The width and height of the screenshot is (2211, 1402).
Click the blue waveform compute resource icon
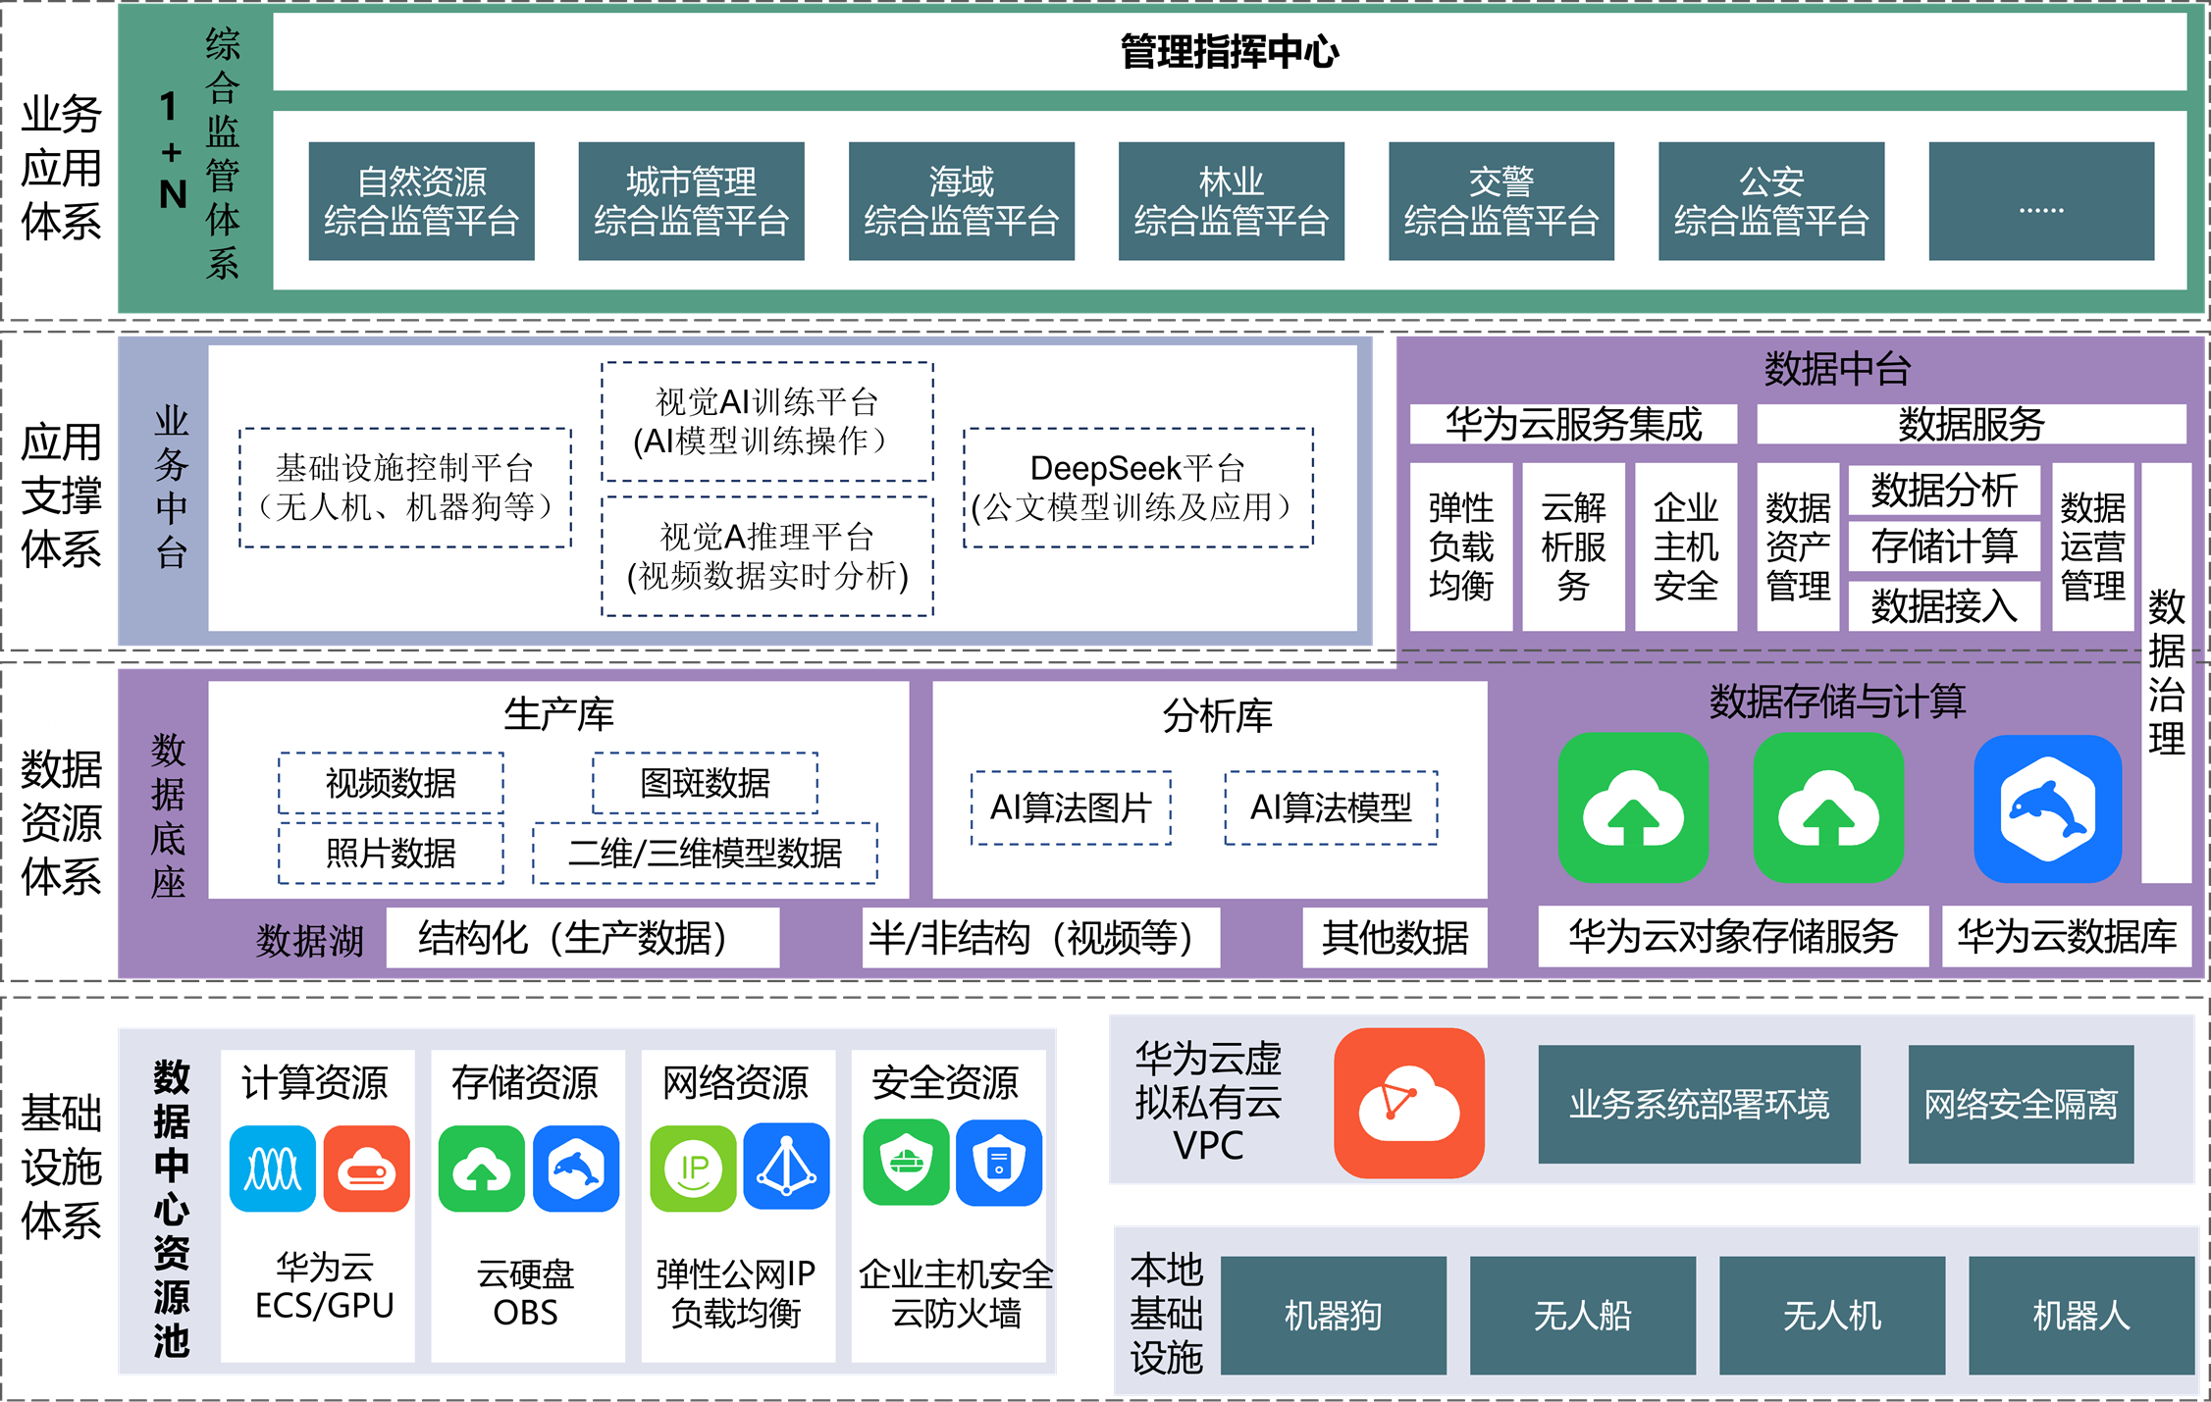(x=271, y=1168)
